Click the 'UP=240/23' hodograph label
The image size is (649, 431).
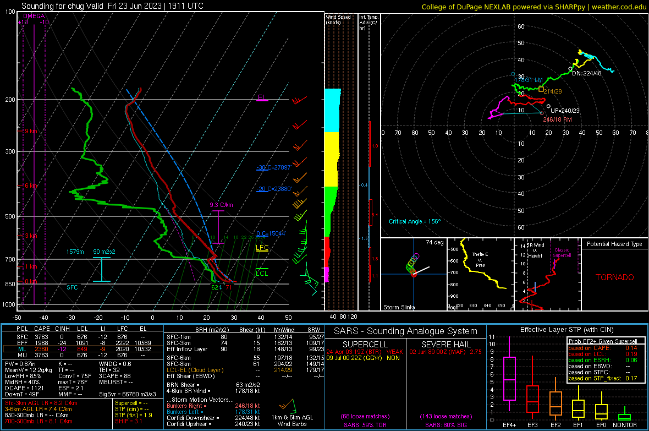click(565, 111)
